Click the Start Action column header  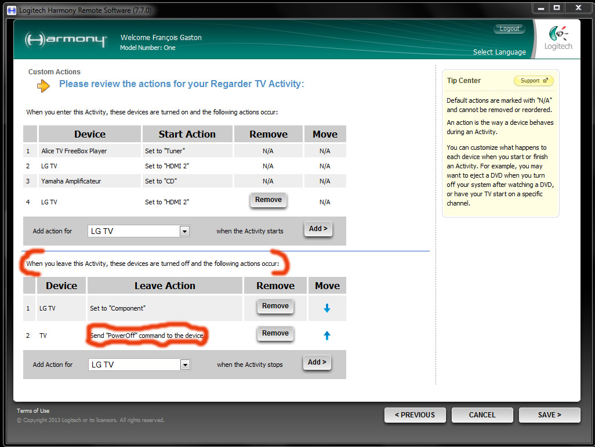click(x=187, y=134)
